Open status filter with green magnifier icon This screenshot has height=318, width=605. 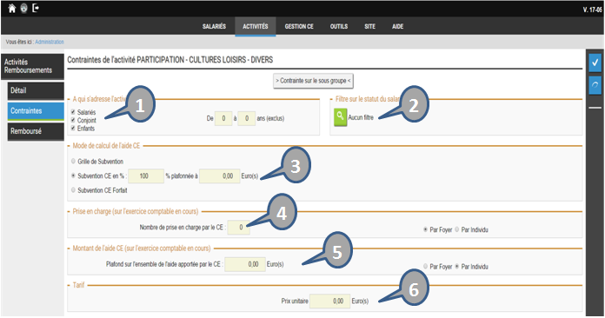(x=341, y=117)
